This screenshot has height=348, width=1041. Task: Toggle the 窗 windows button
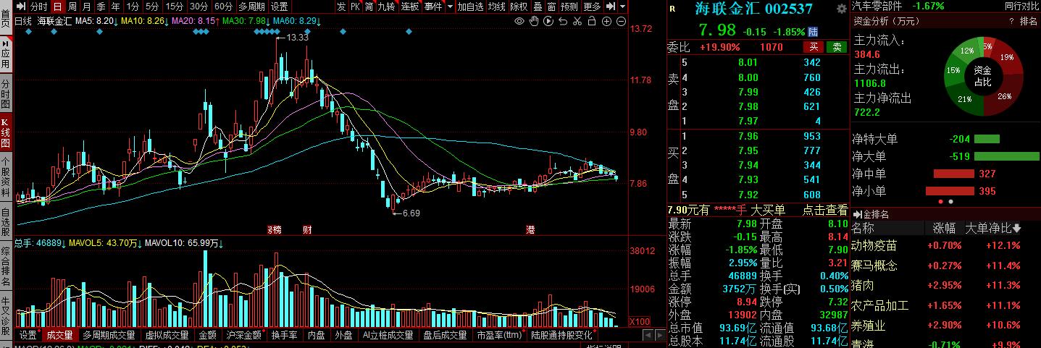[552, 7]
